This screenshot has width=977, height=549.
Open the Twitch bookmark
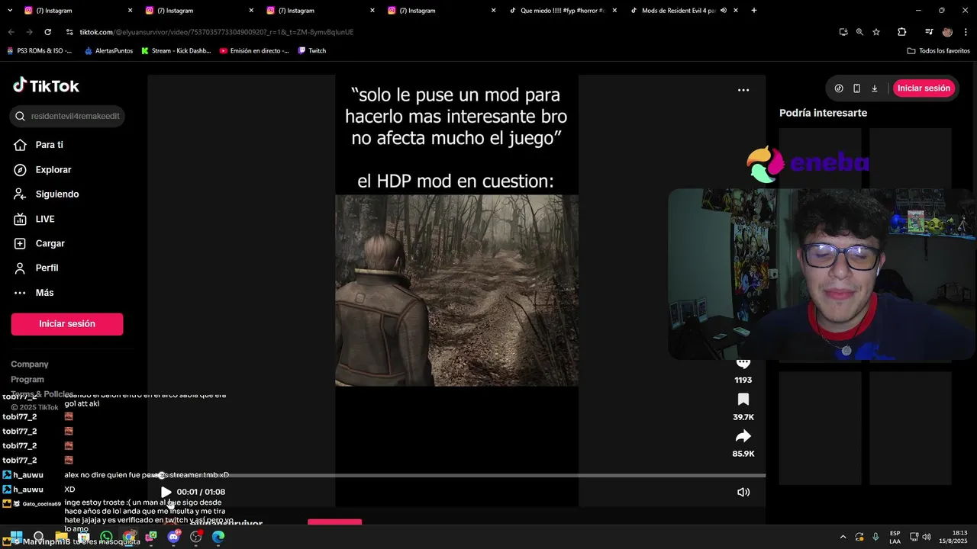click(312, 51)
